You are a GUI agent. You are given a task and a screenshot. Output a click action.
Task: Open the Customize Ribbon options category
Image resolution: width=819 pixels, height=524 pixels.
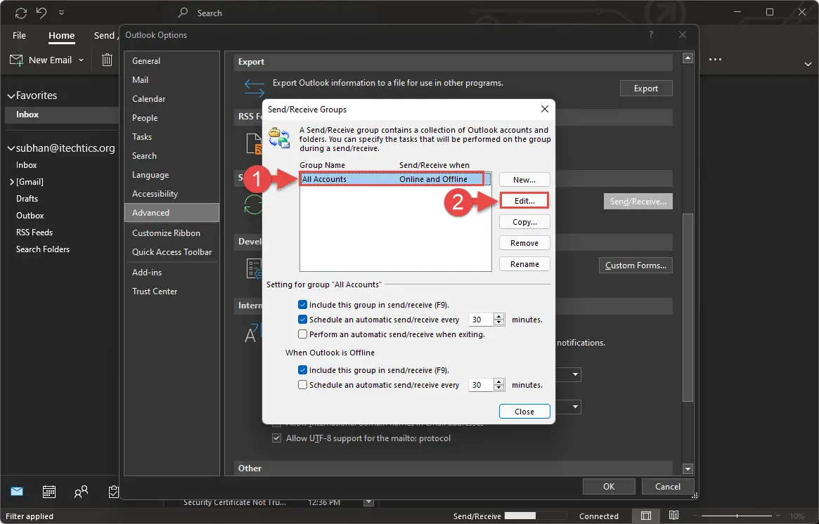pos(172,232)
